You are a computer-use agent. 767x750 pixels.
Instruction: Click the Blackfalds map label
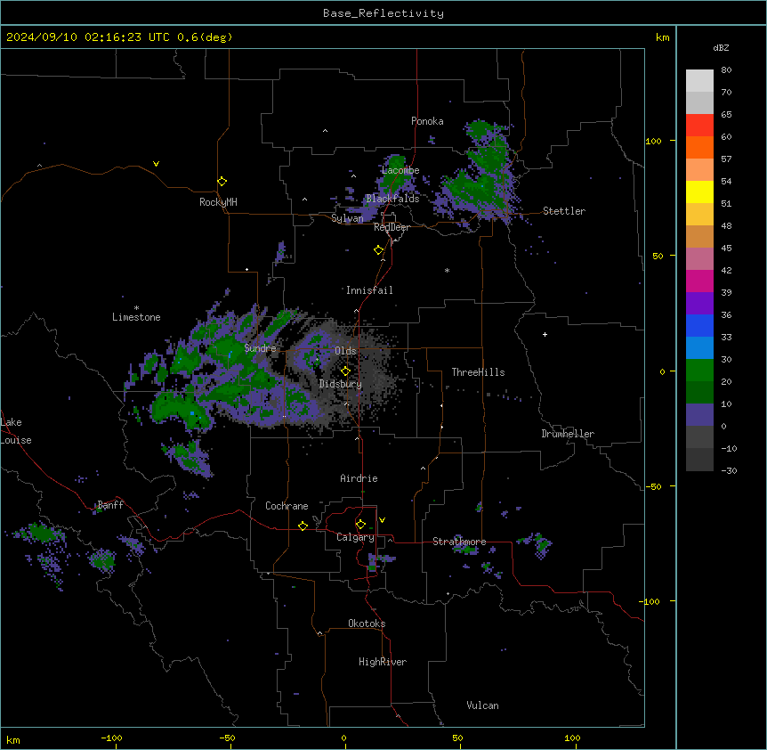click(x=392, y=199)
